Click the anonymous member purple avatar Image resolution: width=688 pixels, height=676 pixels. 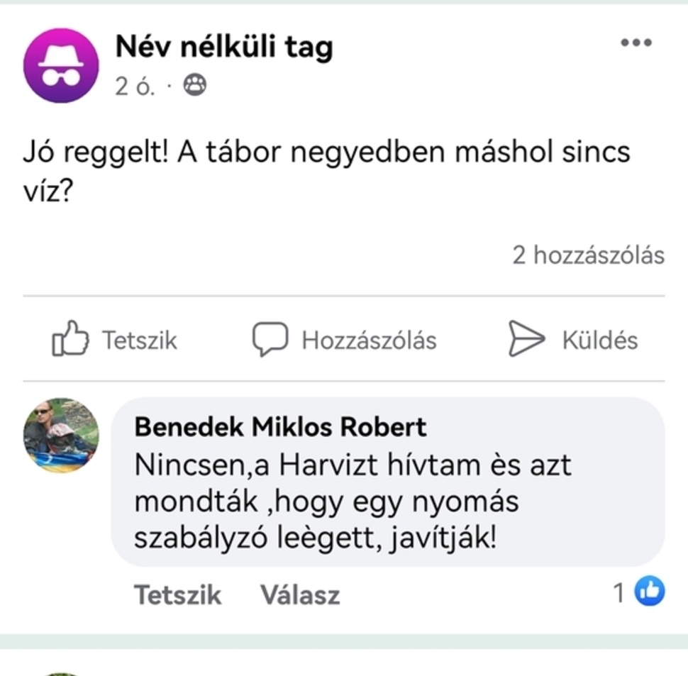(61, 65)
